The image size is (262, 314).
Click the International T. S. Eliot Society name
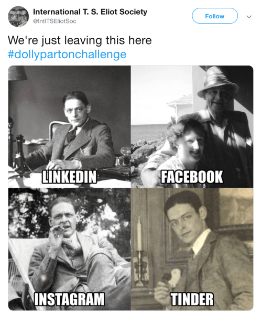coord(90,12)
